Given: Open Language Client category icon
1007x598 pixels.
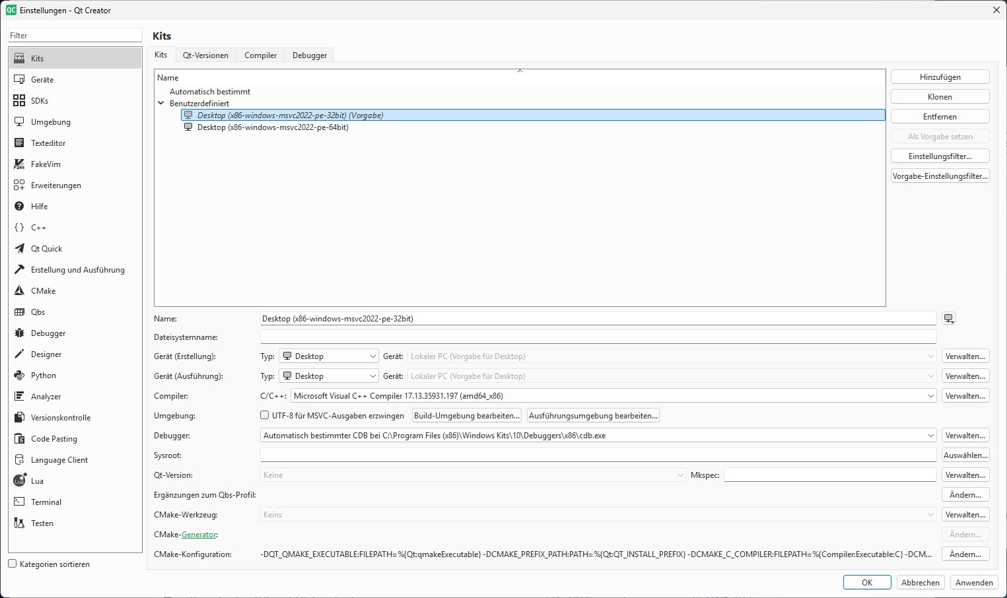Looking at the screenshot, I should tap(19, 459).
